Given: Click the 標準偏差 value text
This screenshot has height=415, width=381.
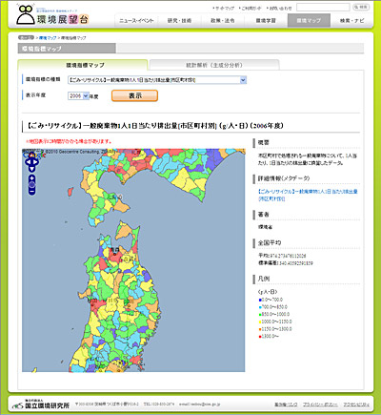Looking at the screenshot, I should (x=286, y=263).
